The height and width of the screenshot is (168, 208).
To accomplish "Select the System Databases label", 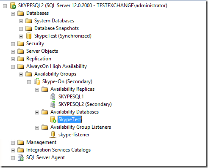I will coord(54,21).
